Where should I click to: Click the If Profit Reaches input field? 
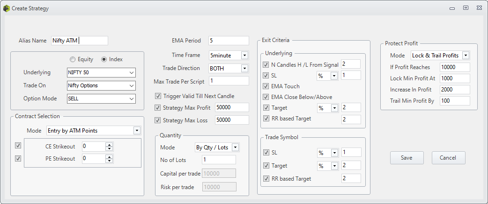pyautogui.click(x=455, y=67)
